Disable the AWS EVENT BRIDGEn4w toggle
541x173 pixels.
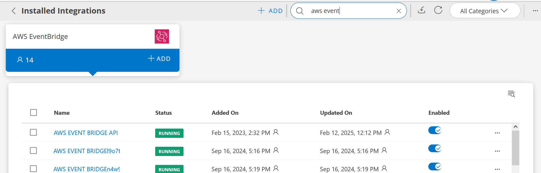point(435,167)
